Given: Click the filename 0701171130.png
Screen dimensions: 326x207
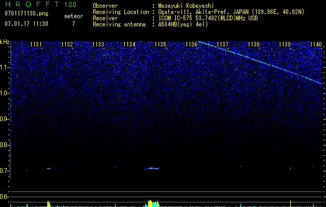Looking at the screenshot, I should 26,14.
